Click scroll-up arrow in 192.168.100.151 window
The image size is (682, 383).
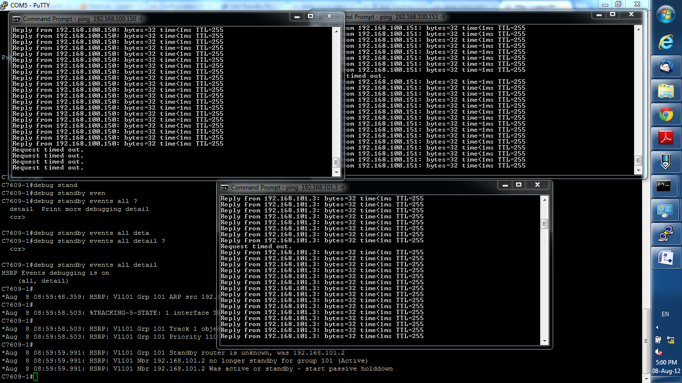[x=638, y=29]
